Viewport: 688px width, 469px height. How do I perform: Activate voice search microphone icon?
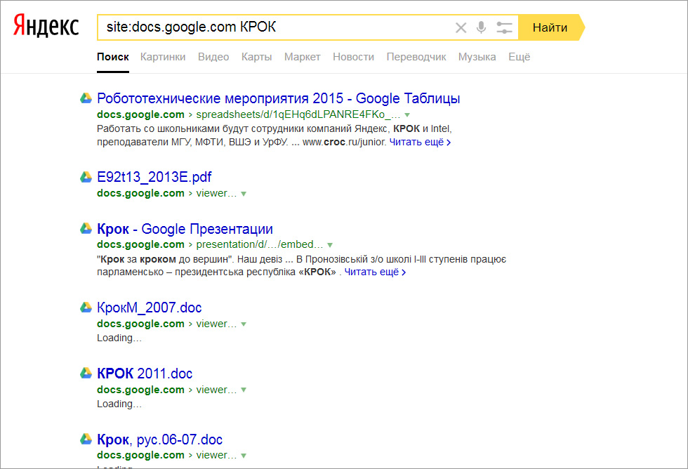[481, 28]
